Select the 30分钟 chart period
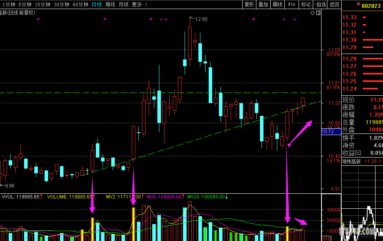The height and width of the screenshot is (241, 383). pyautogui.click(x=62, y=4)
